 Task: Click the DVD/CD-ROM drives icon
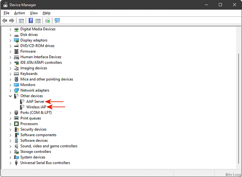click(x=16, y=46)
